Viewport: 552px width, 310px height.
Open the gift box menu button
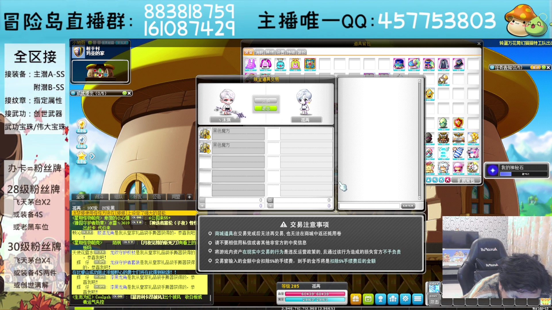tap(356, 299)
